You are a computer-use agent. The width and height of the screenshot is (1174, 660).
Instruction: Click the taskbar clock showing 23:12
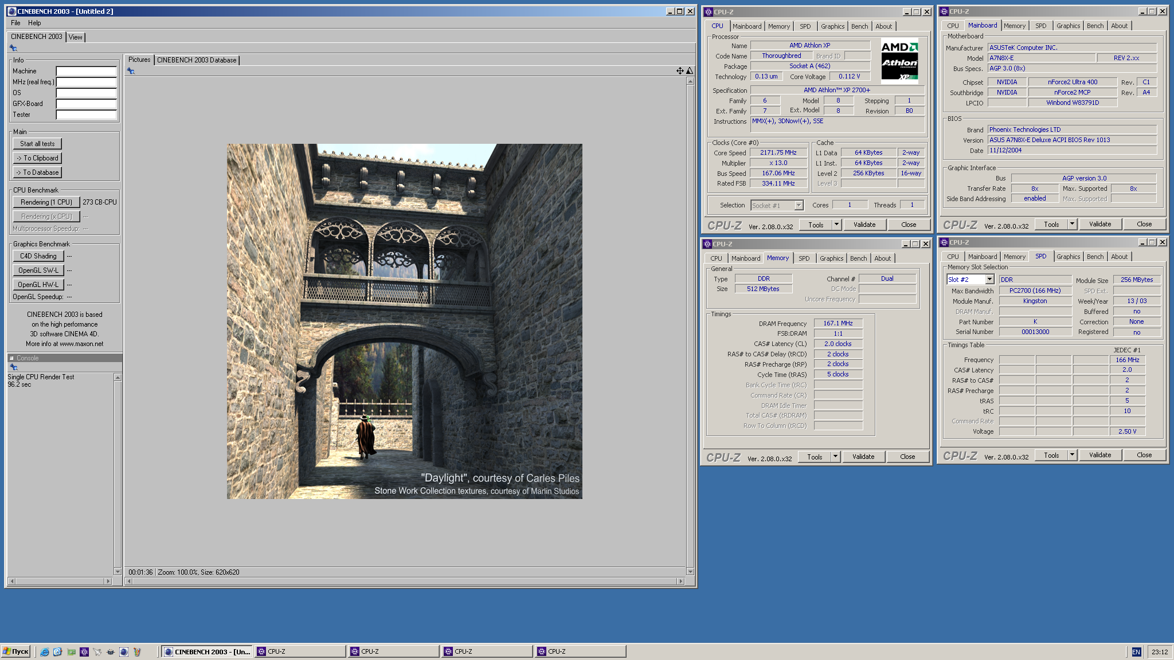point(1159,652)
